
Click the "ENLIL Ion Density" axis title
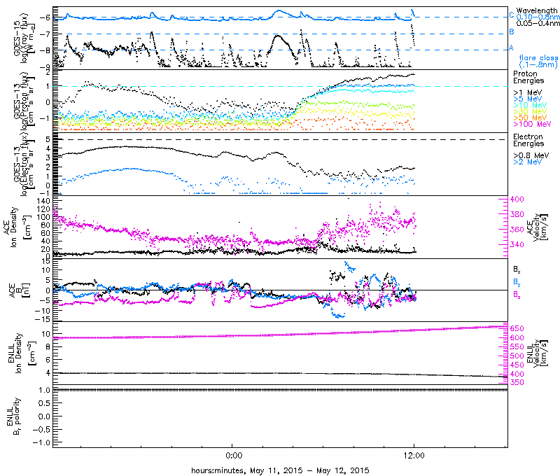click(x=22, y=353)
